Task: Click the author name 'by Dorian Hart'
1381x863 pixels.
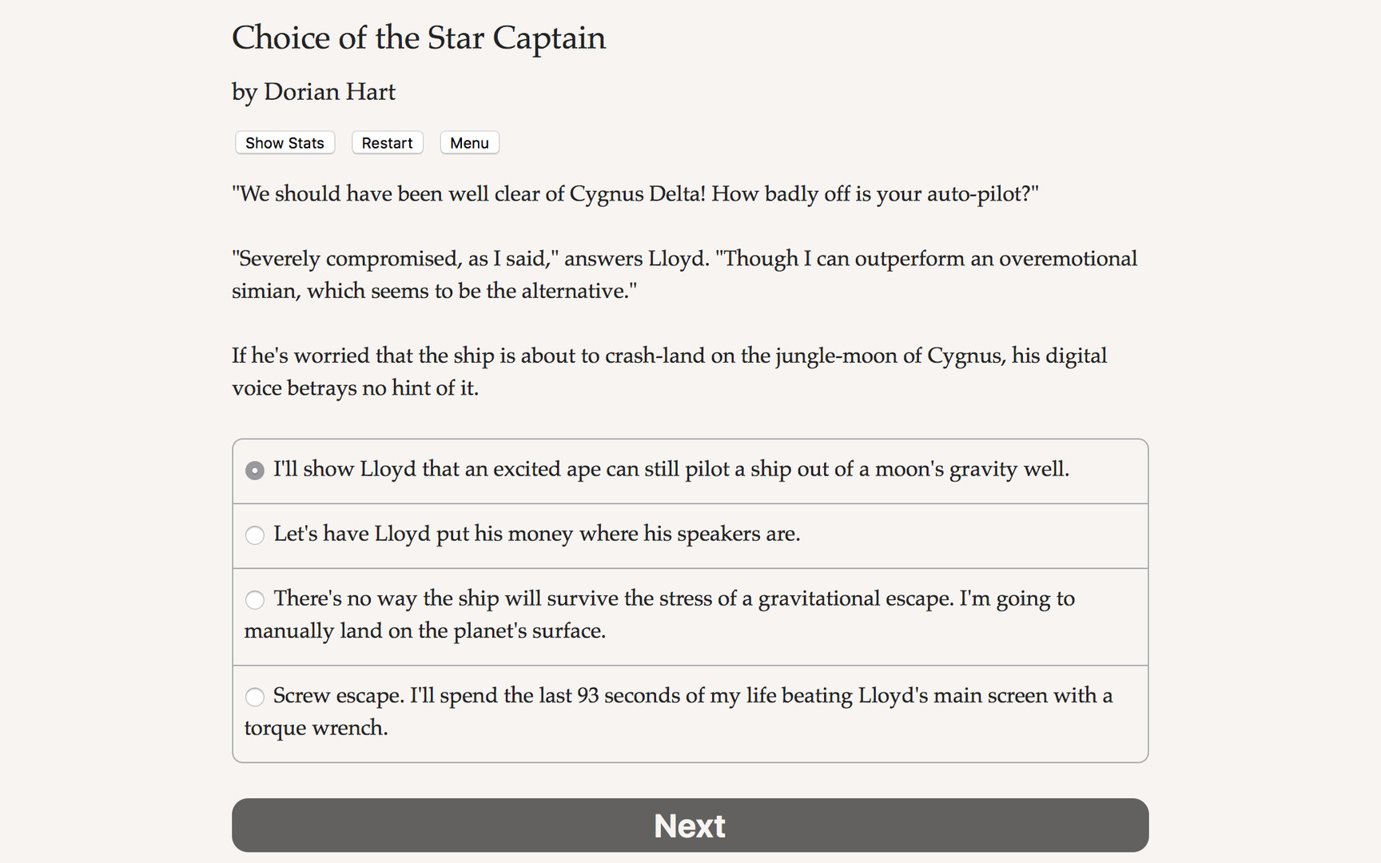Action: coord(312,92)
